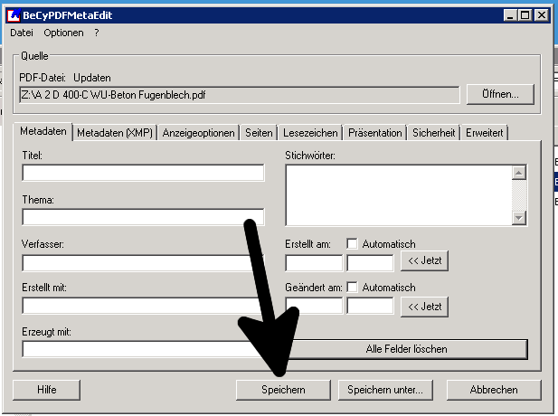Switch to the Sicherheit tab
Image resolution: width=558 pixels, height=416 pixels.
pos(434,133)
